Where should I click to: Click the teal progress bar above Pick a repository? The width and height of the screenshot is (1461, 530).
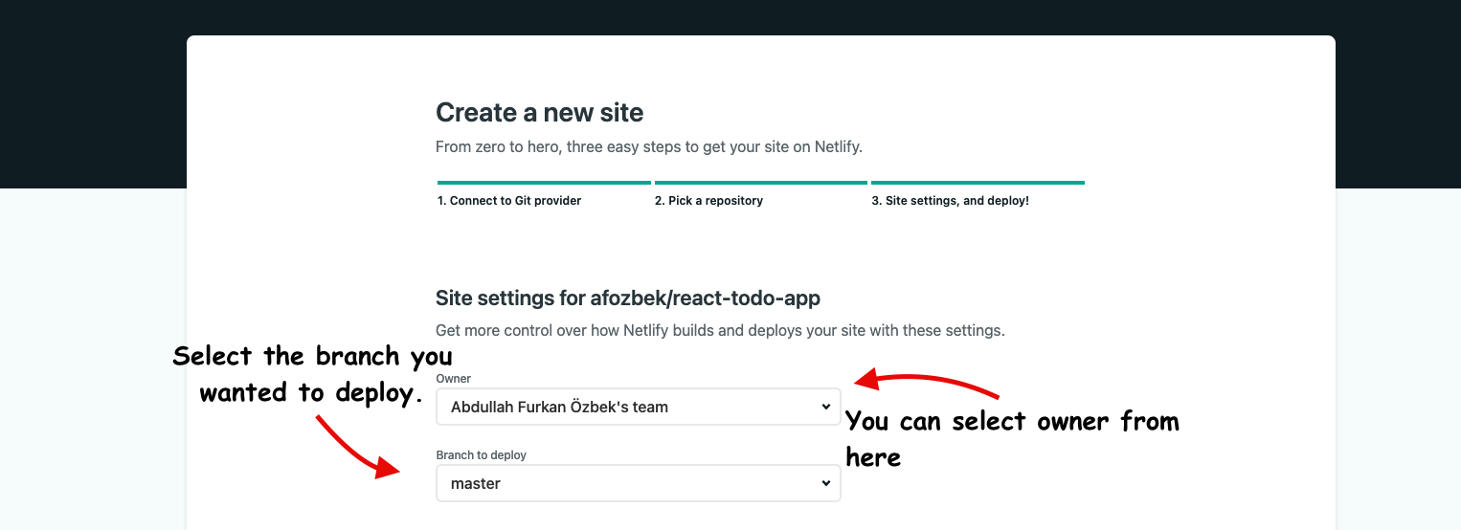coord(760,182)
